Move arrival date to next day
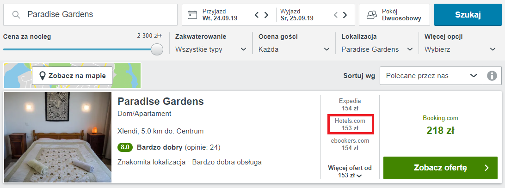 tap(266, 15)
